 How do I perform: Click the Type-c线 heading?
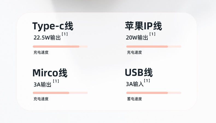(x=53, y=26)
